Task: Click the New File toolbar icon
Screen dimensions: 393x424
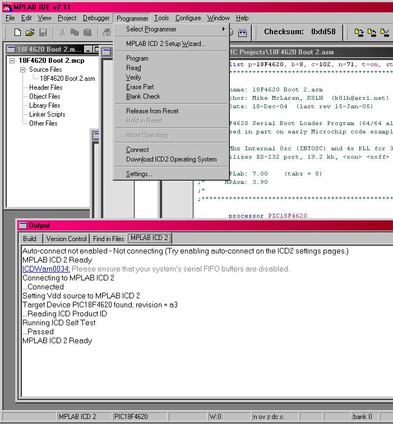Action: coord(17,33)
